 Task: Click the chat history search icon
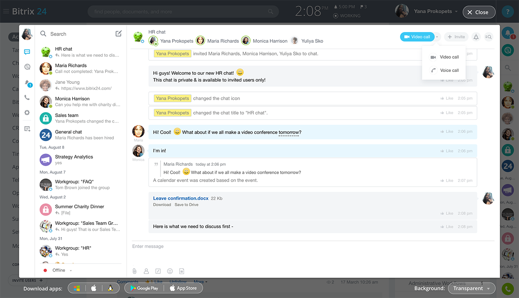(x=488, y=37)
